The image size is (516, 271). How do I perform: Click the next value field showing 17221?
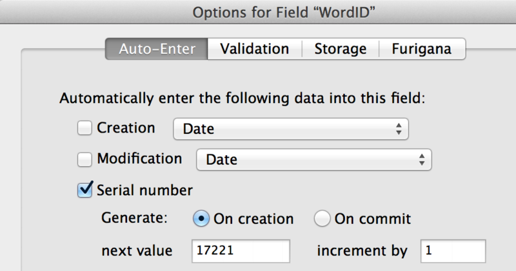[x=241, y=251]
